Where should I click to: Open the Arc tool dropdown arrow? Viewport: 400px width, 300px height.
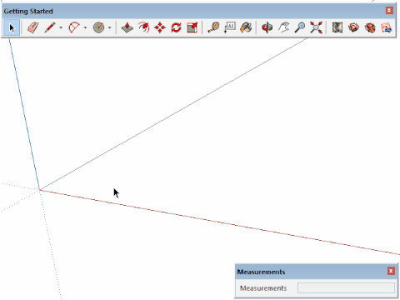[85, 27]
